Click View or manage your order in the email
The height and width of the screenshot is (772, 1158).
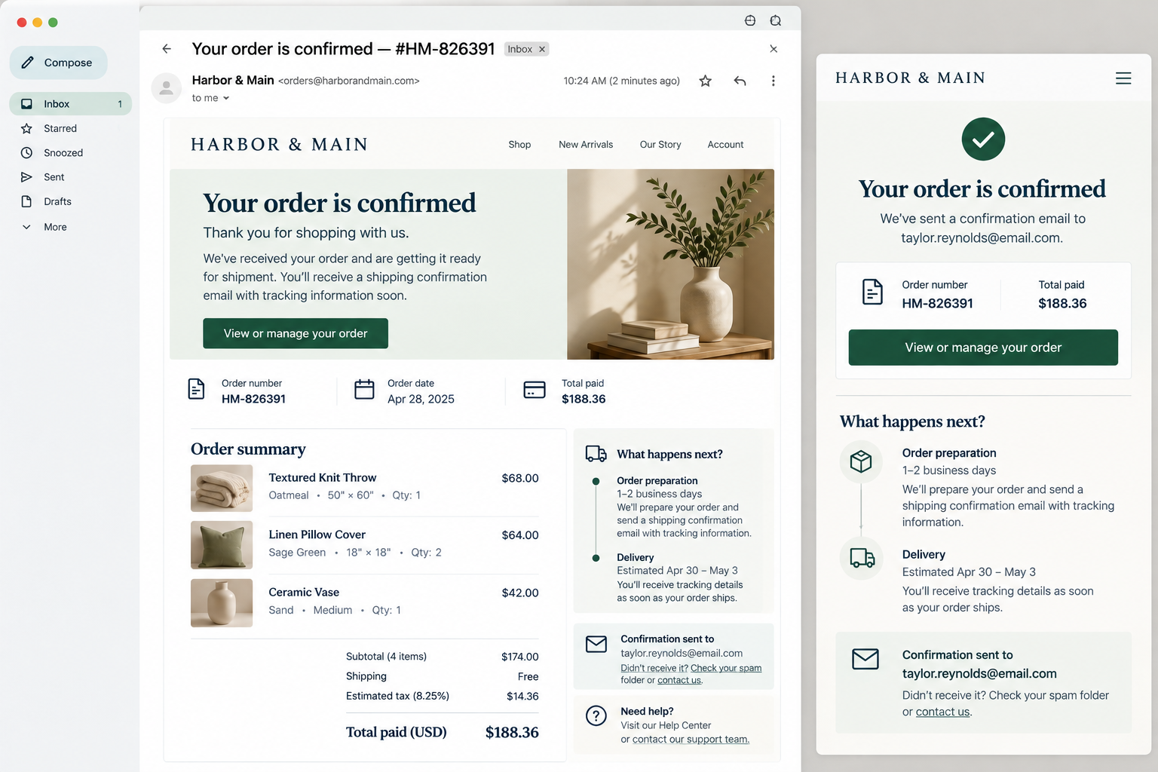[x=296, y=333]
